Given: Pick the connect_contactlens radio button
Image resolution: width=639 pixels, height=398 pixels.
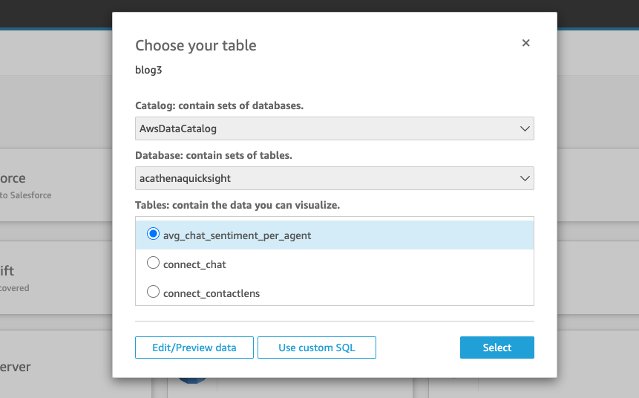Looking at the screenshot, I should point(154,292).
